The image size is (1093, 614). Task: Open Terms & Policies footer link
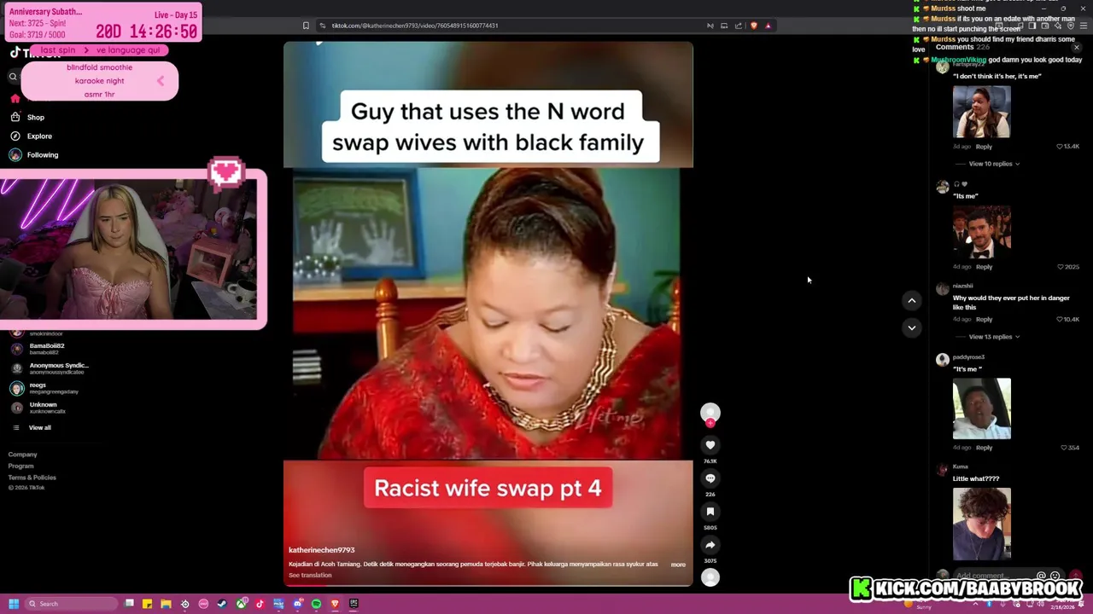(x=32, y=477)
